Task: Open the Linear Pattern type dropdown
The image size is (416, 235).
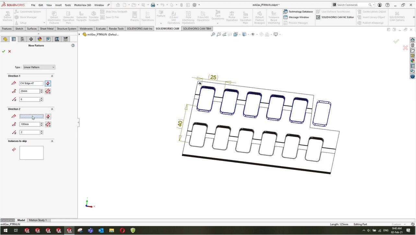Action: pyautogui.click(x=39, y=67)
